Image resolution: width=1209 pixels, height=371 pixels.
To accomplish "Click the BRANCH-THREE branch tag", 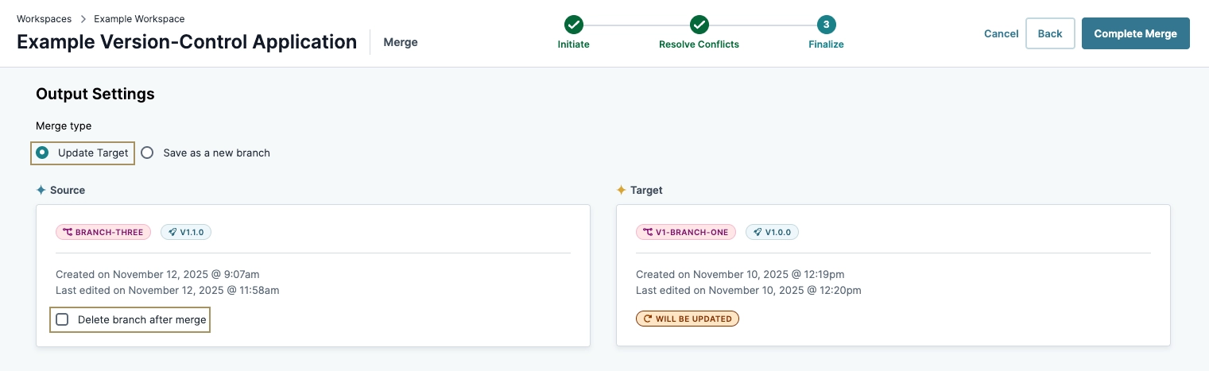I will click(103, 232).
